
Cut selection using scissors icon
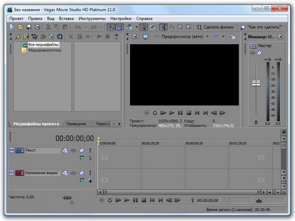click(48, 27)
